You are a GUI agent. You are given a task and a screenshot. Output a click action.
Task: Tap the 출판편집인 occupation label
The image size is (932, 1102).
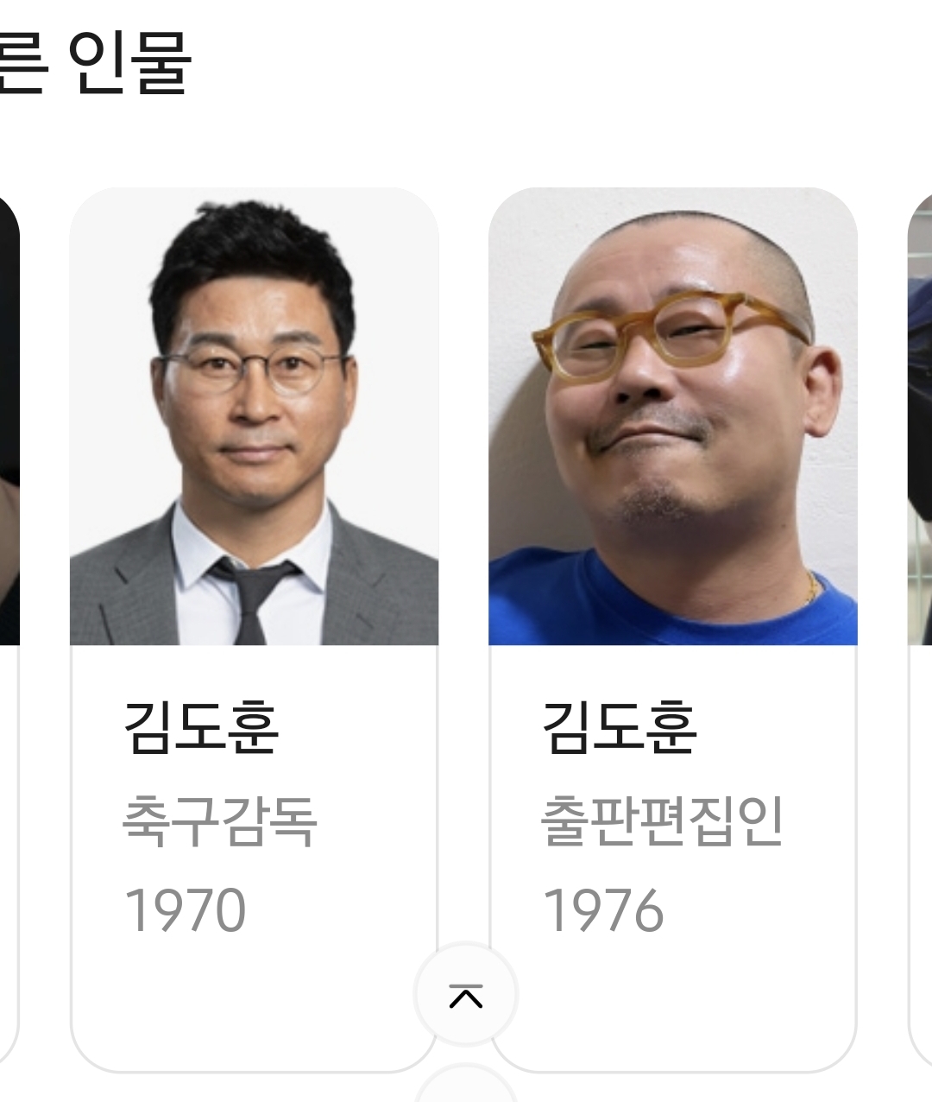[x=662, y=820]
